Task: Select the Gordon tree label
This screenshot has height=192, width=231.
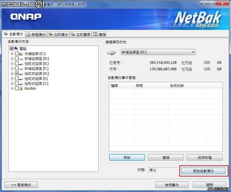Action: click(x=30, y=88)
